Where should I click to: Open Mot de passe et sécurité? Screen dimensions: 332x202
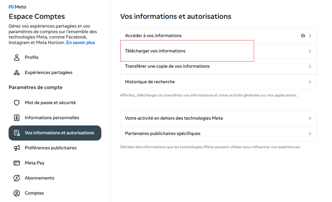tap(50, 103)
